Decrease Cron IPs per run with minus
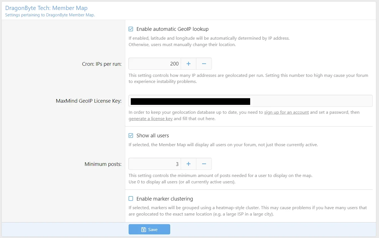 coord(204,64)
